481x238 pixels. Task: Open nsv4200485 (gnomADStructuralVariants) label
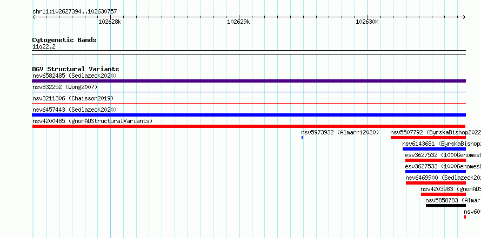[x=92, y=121]
